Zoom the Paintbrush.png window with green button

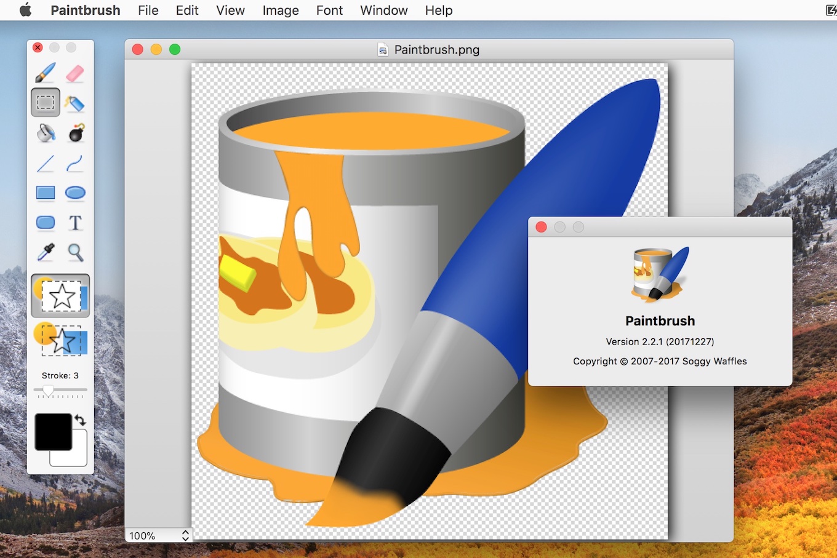click(x=175, y=49)
